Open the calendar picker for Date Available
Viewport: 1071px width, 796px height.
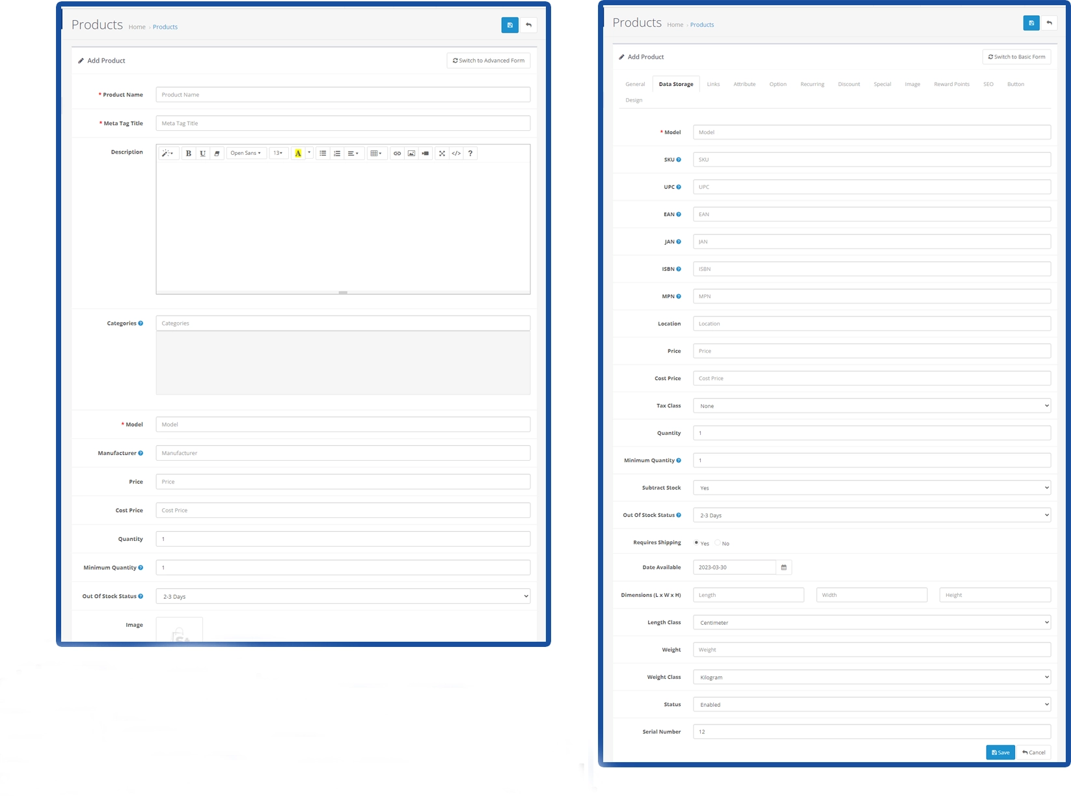click(x=783, y=568)
